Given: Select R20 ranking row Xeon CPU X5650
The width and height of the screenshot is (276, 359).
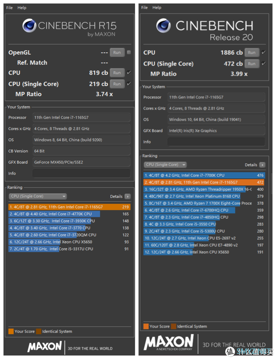Looking at the screenshot, I should click(x=204, y=252).
